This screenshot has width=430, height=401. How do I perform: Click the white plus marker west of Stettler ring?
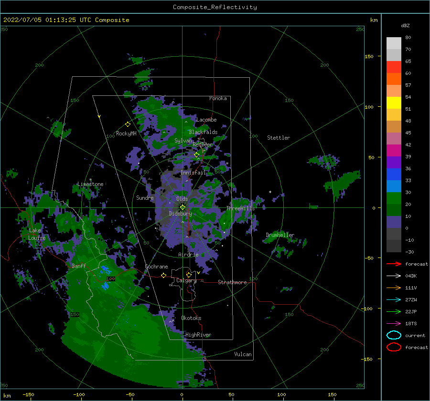click(x=270, y=192)
